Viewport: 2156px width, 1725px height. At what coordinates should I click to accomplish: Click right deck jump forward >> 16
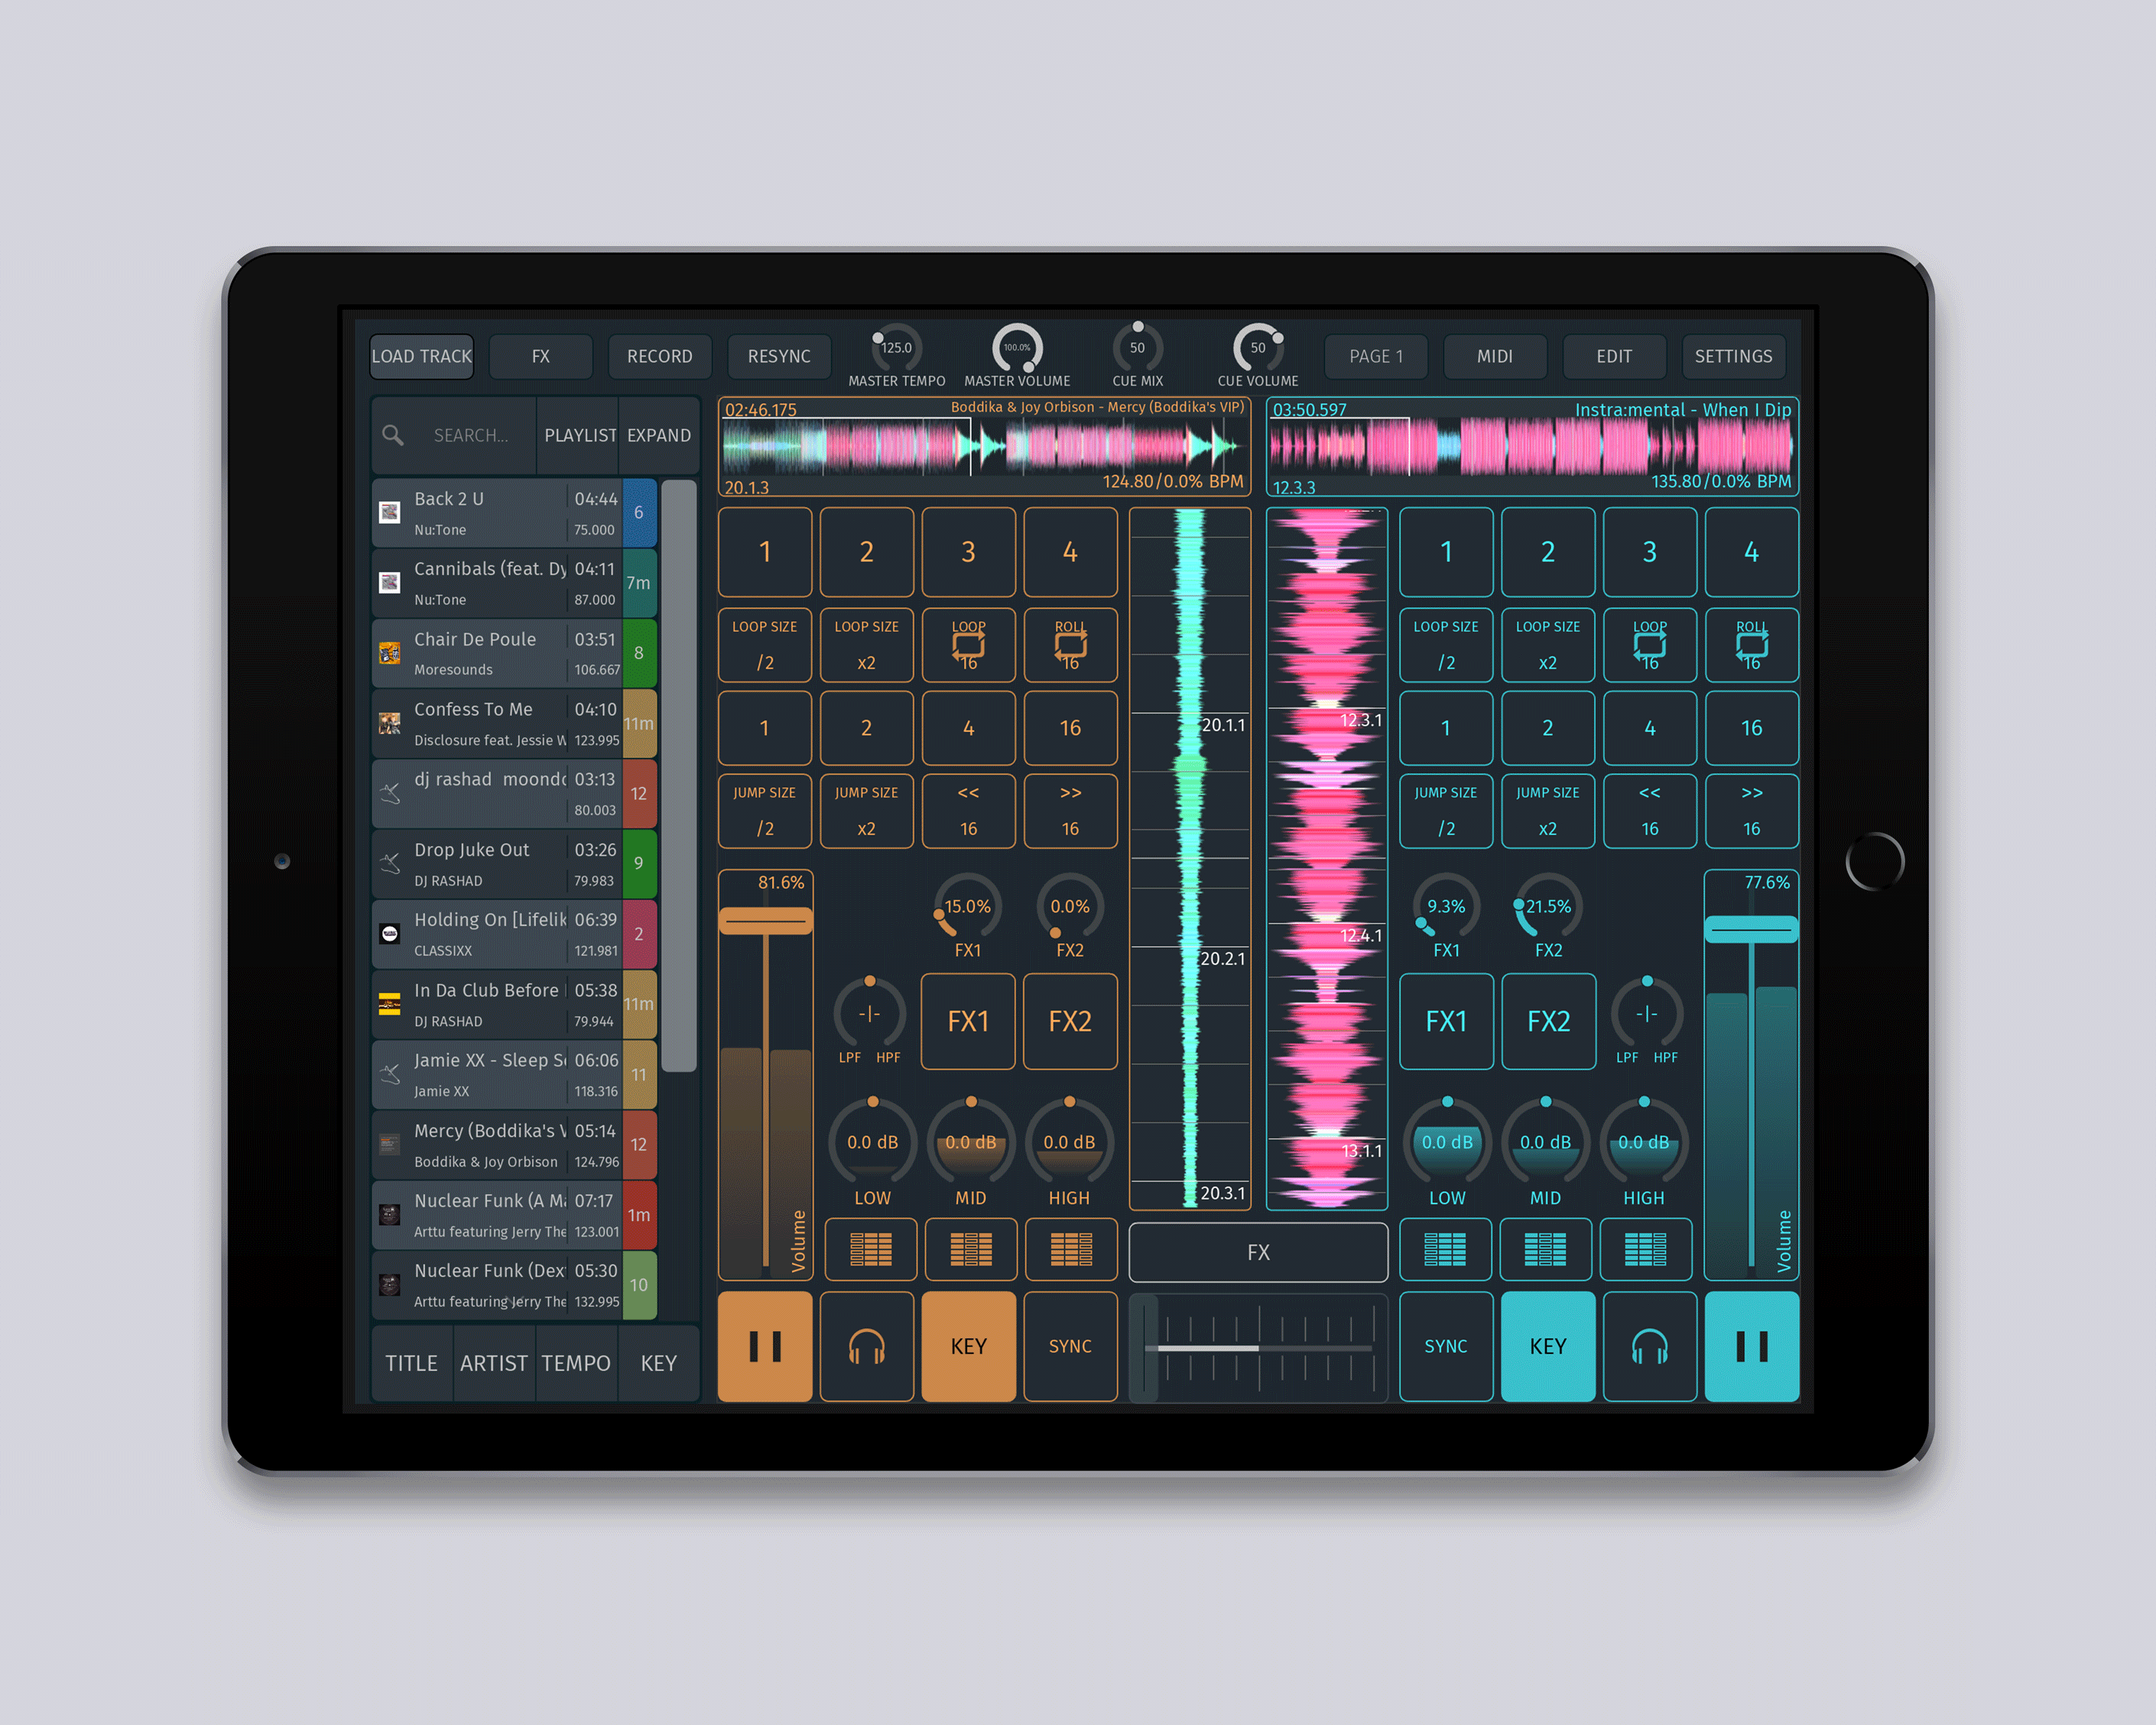pyautogui.click(x=1751, y=811)
